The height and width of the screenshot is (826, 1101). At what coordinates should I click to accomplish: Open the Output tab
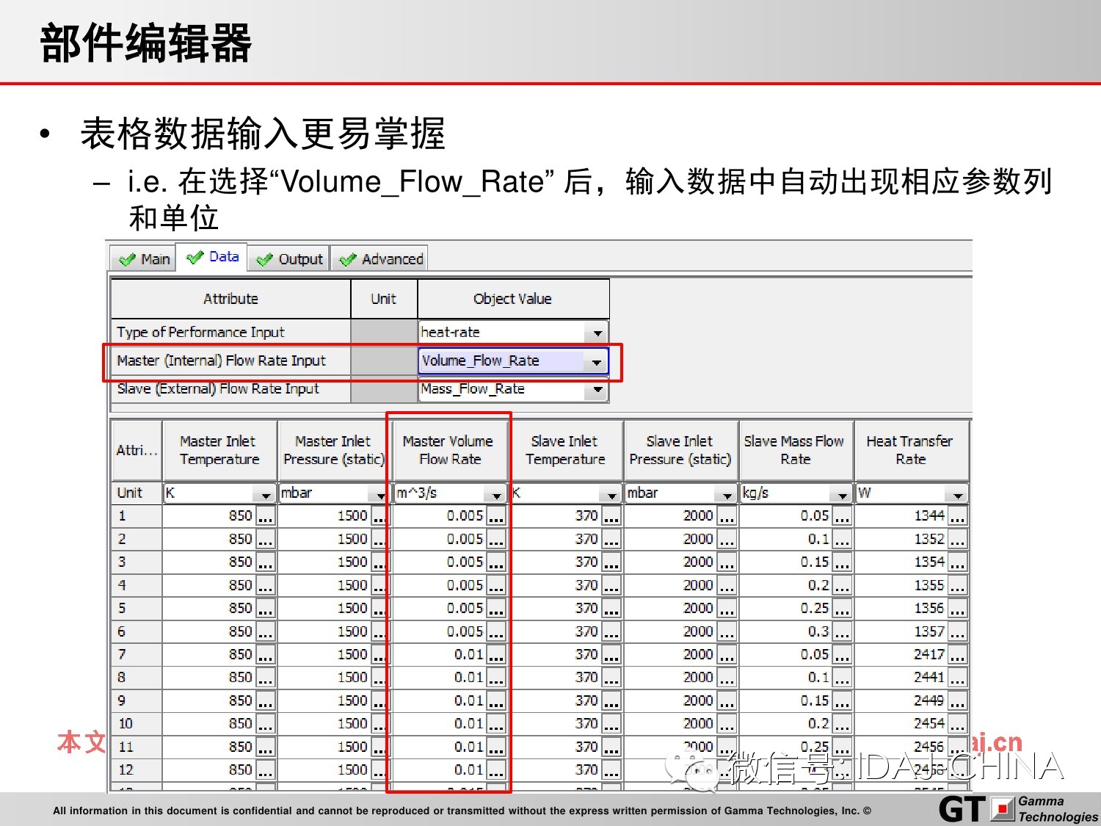289,259
